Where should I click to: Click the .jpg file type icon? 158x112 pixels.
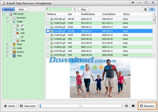pos(18,29)
